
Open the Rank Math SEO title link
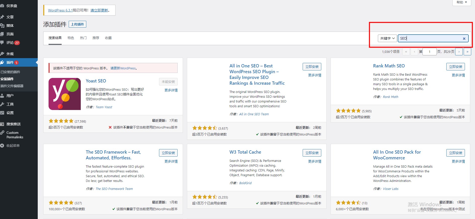click(389, 66)
